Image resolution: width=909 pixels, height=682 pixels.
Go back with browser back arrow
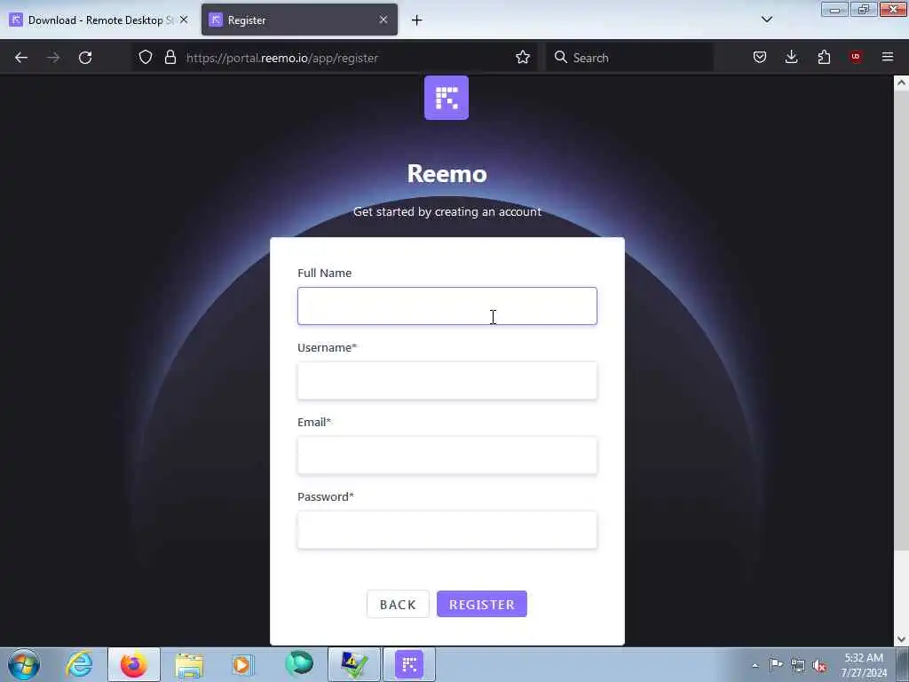point(21,58)
